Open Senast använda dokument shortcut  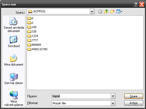14,25
